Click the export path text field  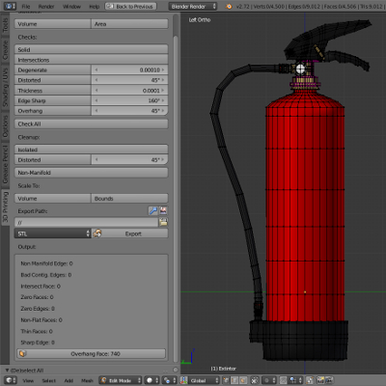click(x=86, y=222)
